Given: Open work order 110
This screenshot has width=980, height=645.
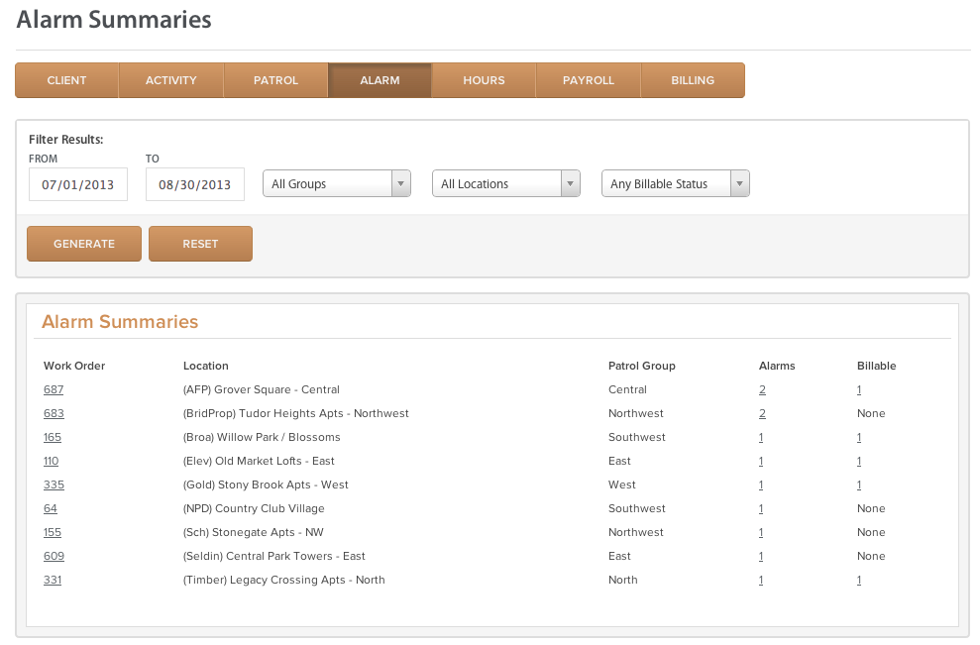Looking at the screenshot, I should point(52,461).
